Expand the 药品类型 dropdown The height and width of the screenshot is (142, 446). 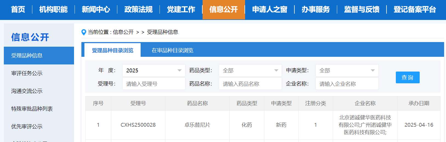[x=250, y=70]
